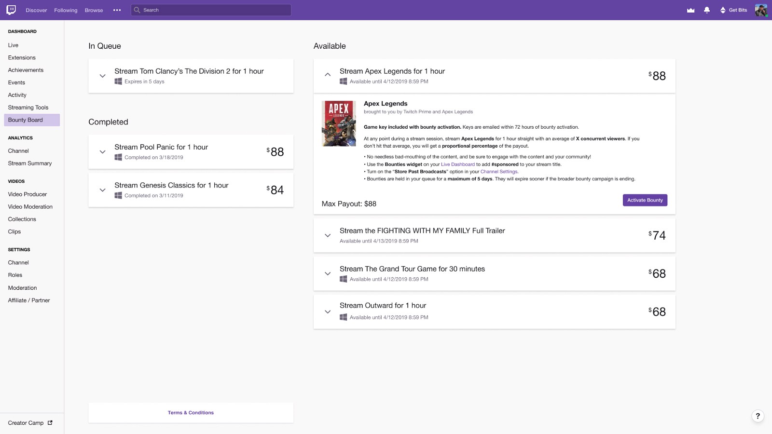Viewport: 772px width, 434px height.
Task: Follow the Channel Settings link
Action: pos(499,172)
